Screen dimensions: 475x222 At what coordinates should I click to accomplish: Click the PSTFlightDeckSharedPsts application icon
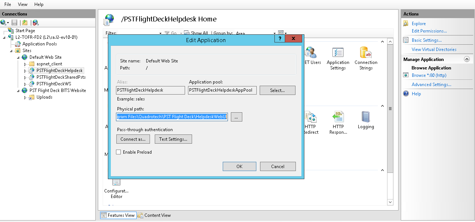(x=32, y=77)
